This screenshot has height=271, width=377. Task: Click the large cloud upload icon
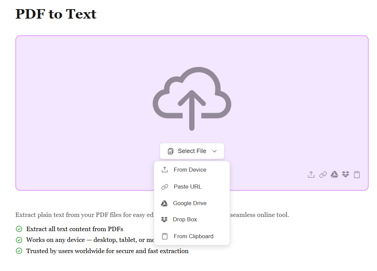point(192,99)
